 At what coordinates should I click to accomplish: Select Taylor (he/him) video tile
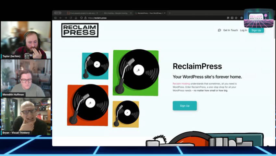coord(26,40)
